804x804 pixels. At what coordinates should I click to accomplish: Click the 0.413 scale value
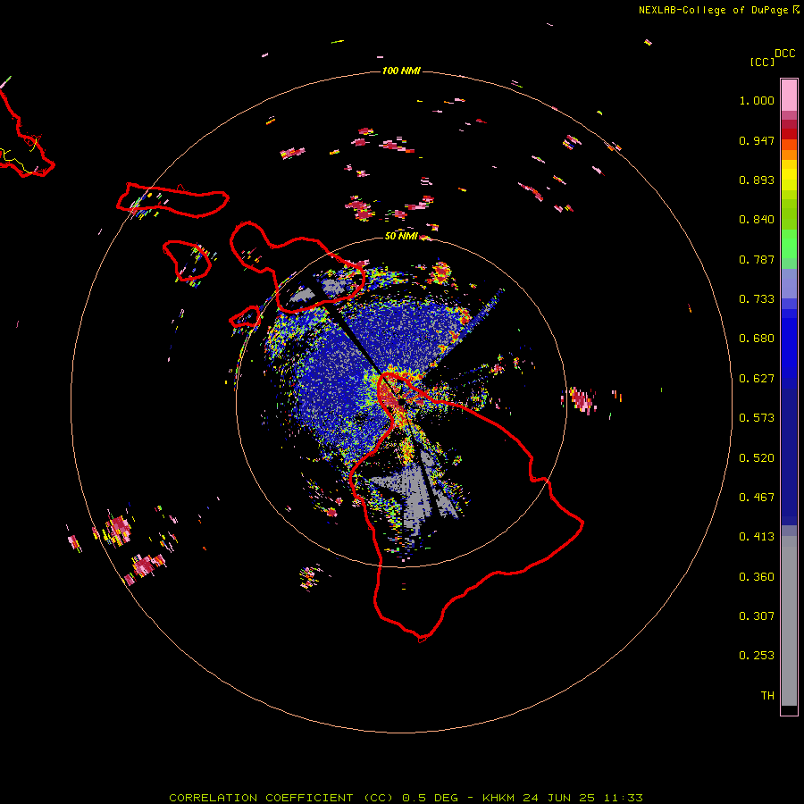point(757,537)
